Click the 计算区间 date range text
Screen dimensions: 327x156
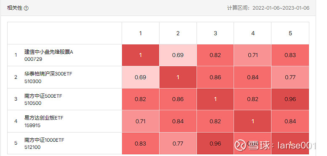(x=268, y=8)
